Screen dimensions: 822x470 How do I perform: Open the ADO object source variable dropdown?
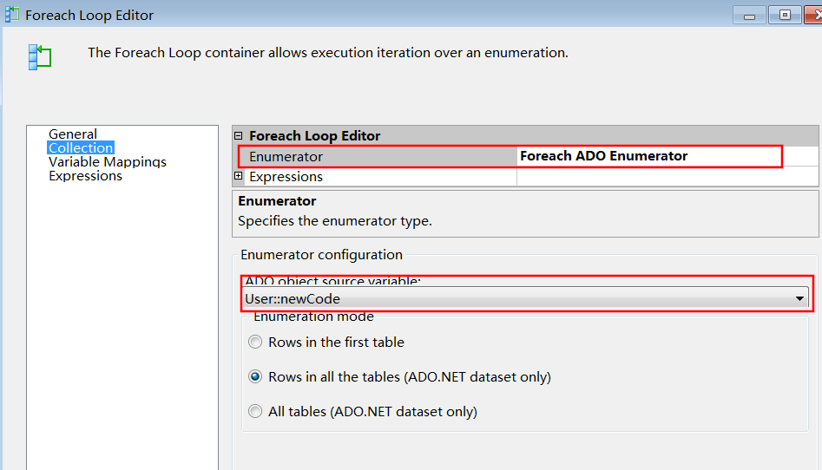pos(799,298)
